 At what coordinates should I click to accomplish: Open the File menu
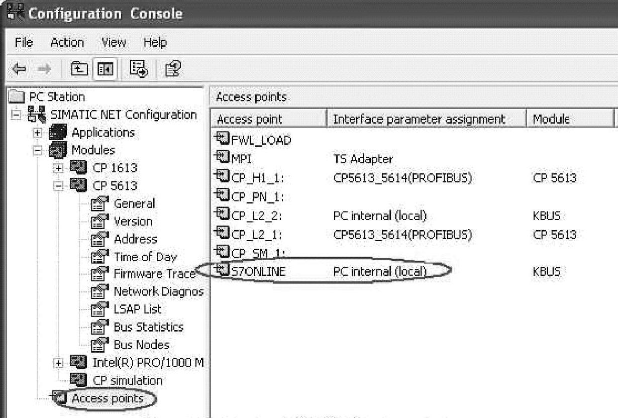pos(24,42)
